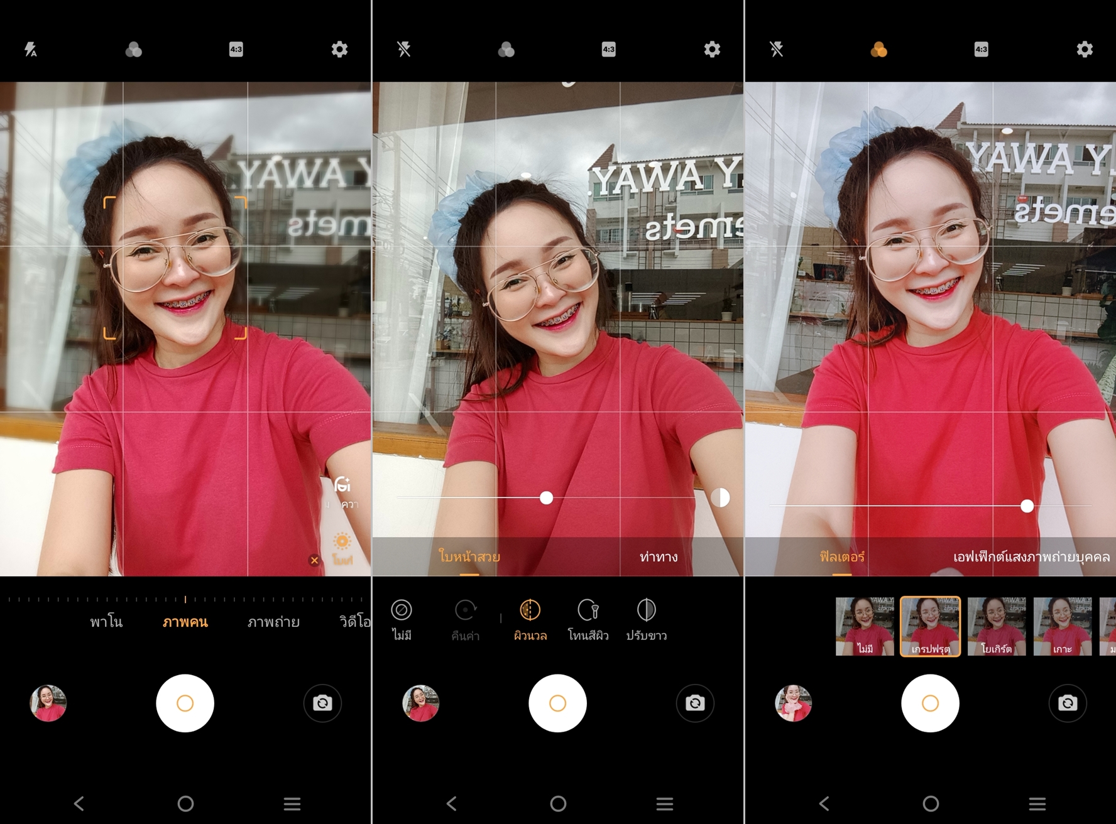Open filters icon in left camera screen
The height and width of the screenshot is (824, 1116).
(x=133, y=49)
